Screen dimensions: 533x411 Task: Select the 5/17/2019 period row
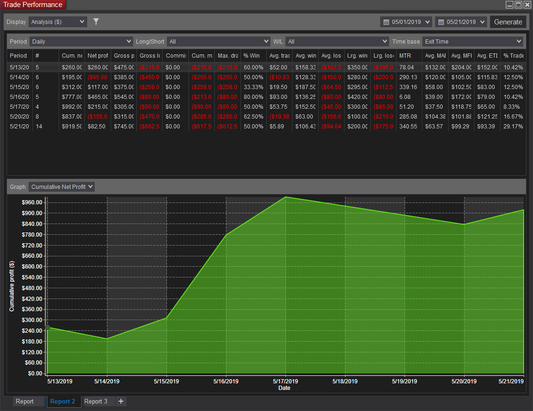[x=266, y=107]
